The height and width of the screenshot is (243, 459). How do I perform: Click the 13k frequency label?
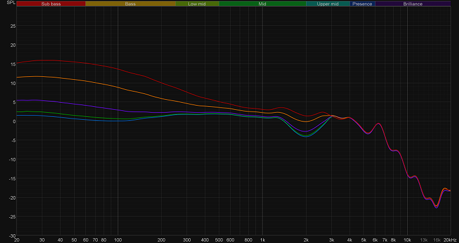[x=424, y=240]
